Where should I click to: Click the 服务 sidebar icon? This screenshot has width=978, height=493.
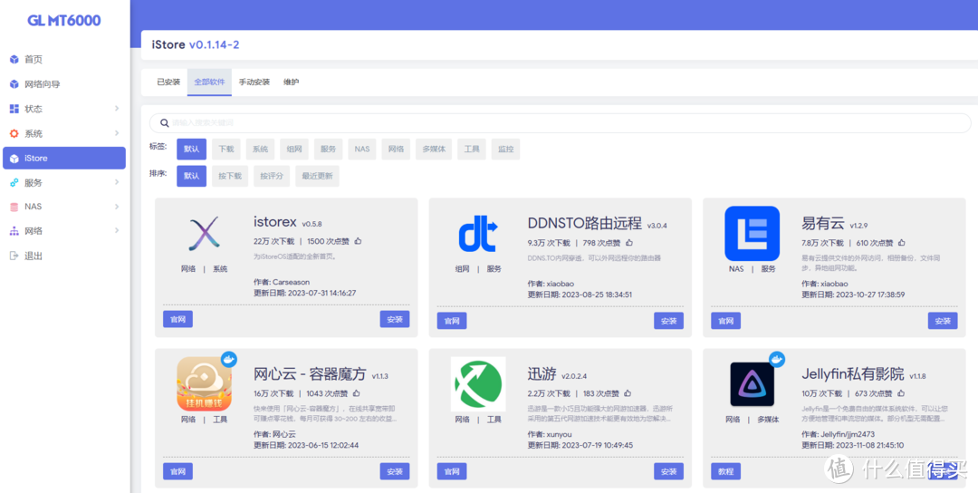14,183
